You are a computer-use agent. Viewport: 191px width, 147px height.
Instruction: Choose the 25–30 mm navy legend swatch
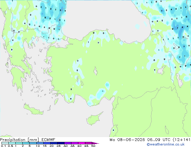[61, 143]
